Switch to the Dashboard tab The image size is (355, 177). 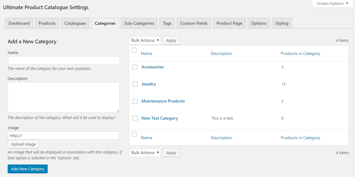(19, 23)
